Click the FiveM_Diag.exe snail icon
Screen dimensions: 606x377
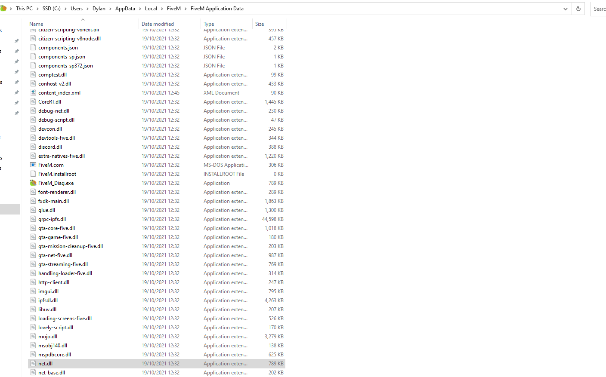tap(33, 183)
